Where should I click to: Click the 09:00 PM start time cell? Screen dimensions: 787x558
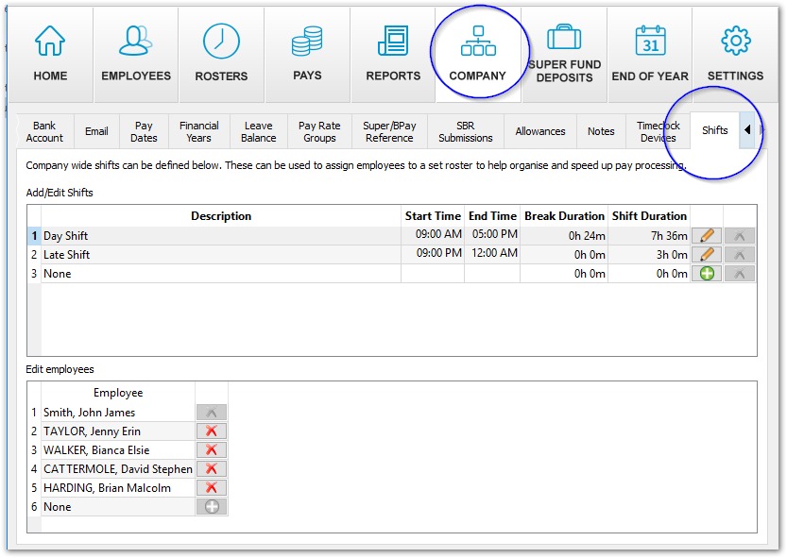click(433, 253)
